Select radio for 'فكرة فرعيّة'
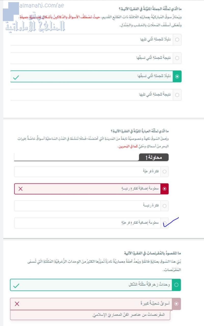The image size is (204, 326). 164,172
